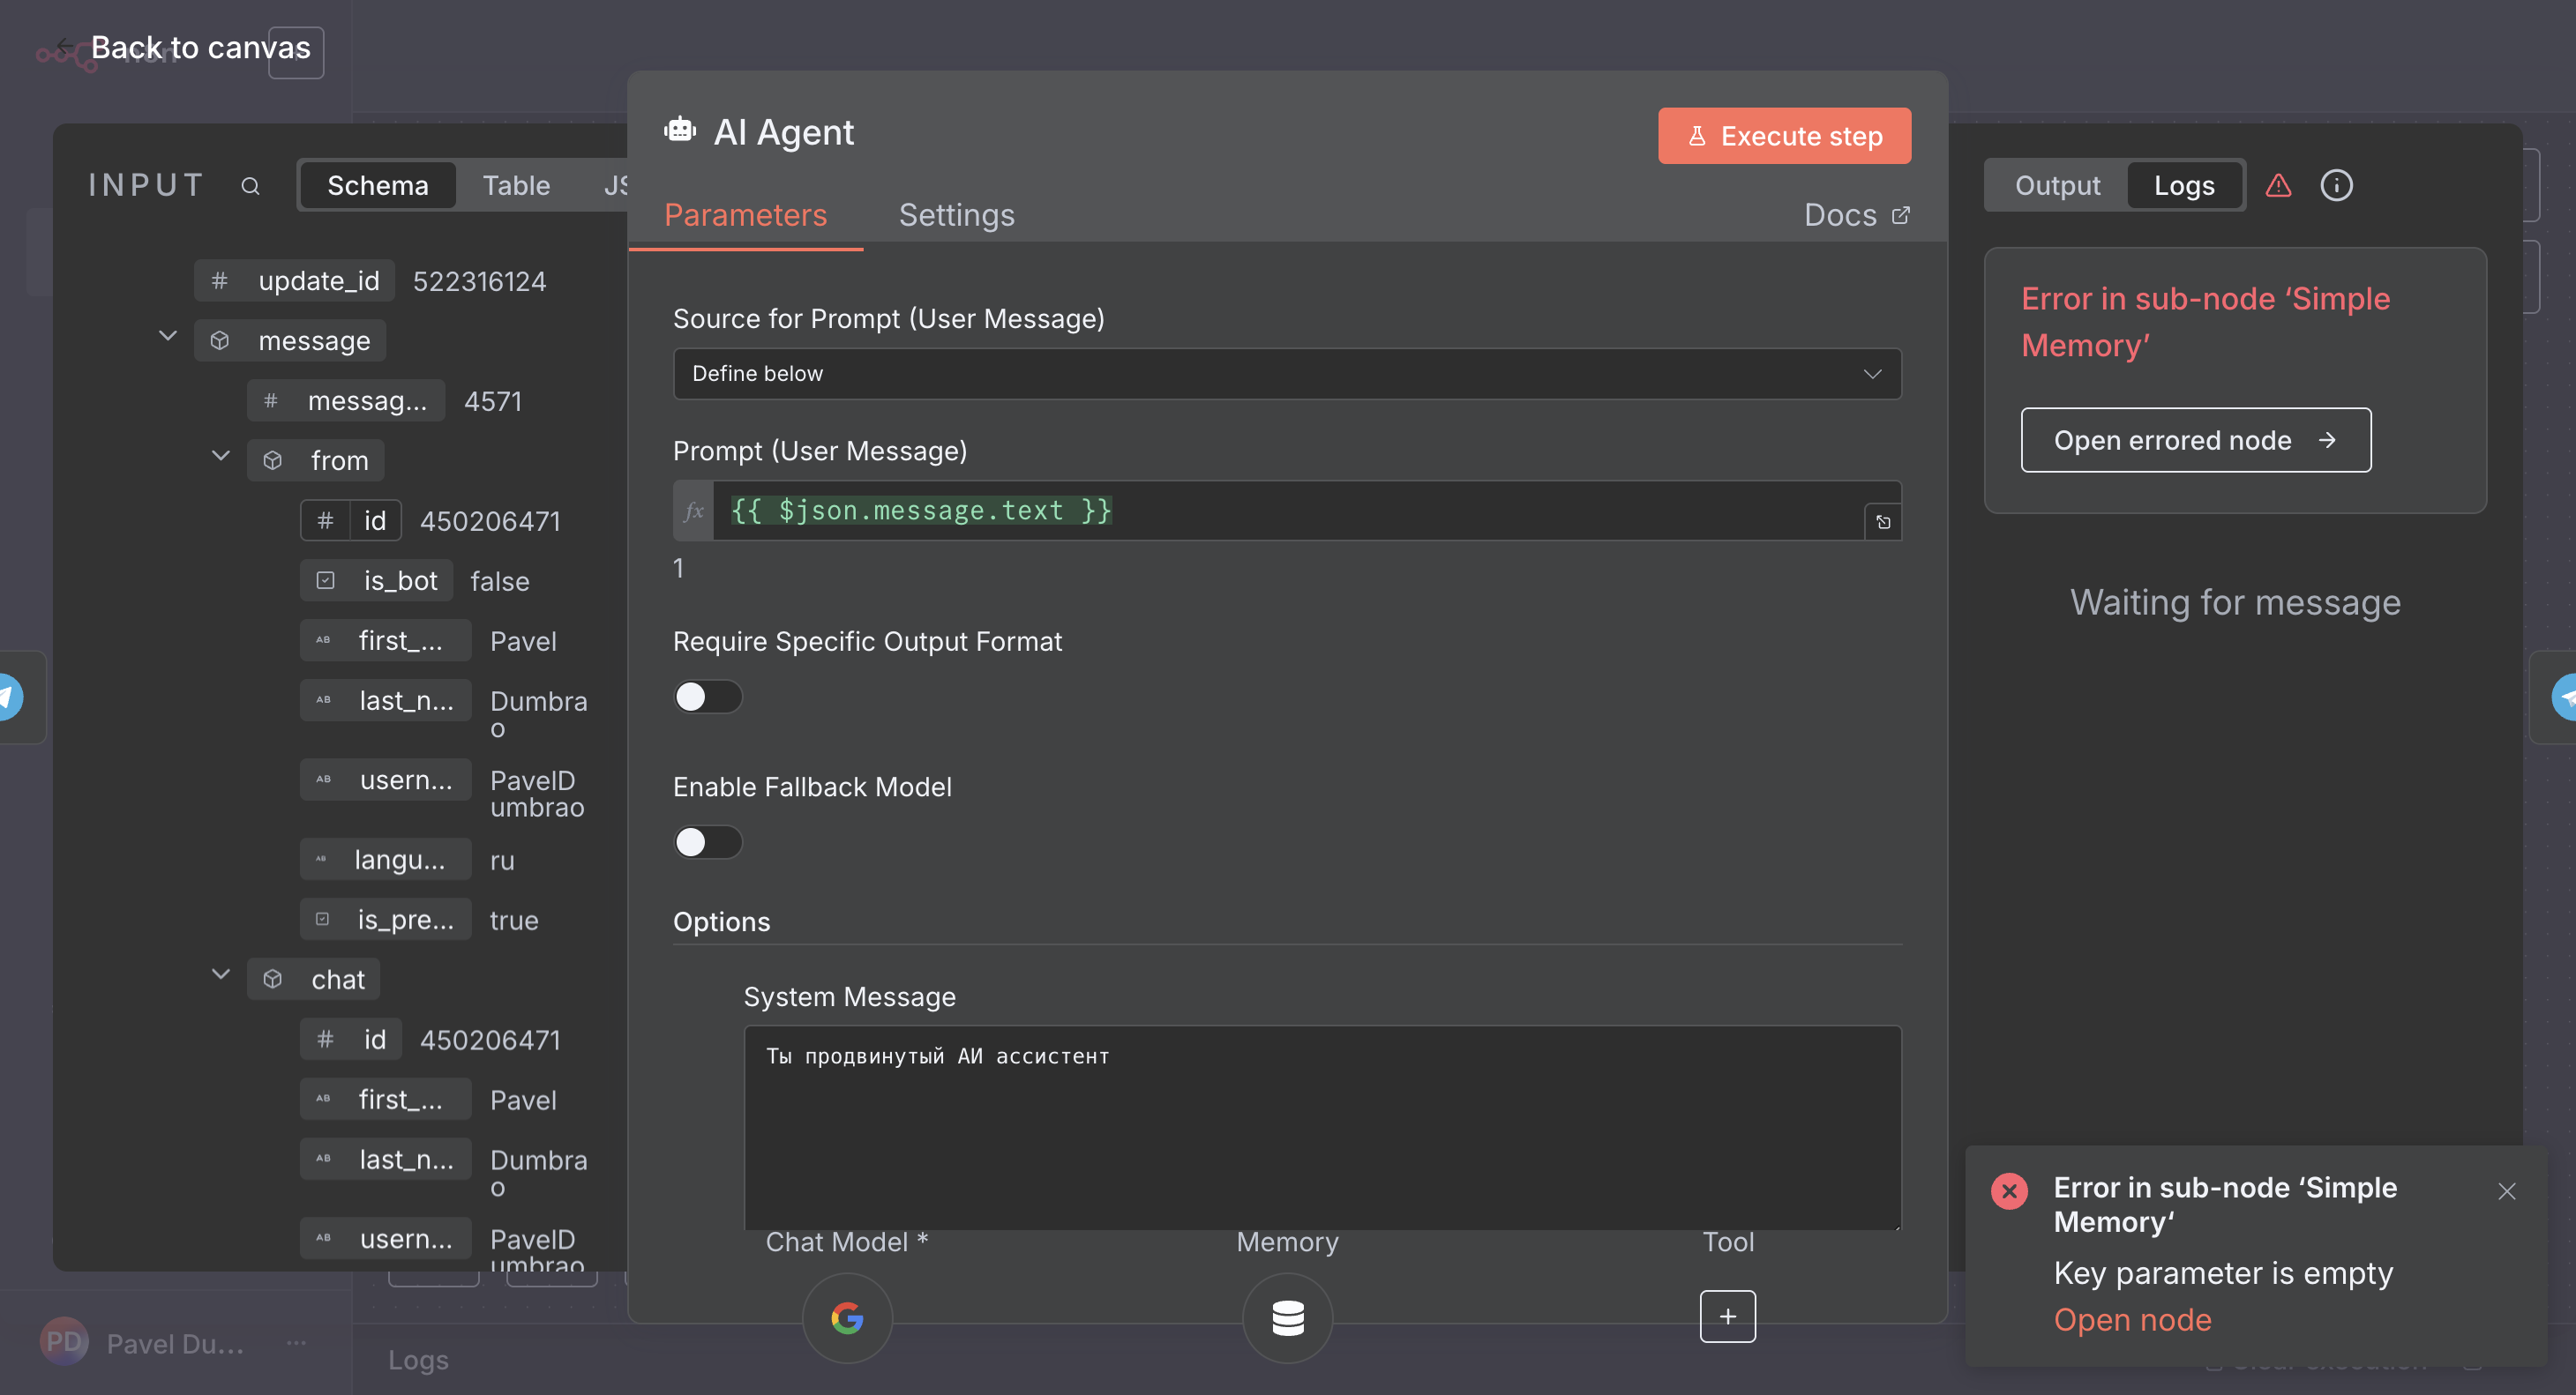The width and height of the screenshot is (2576, 1395).
Task: Enable the Fallback Model switch
Action: (x=707, y=841)
